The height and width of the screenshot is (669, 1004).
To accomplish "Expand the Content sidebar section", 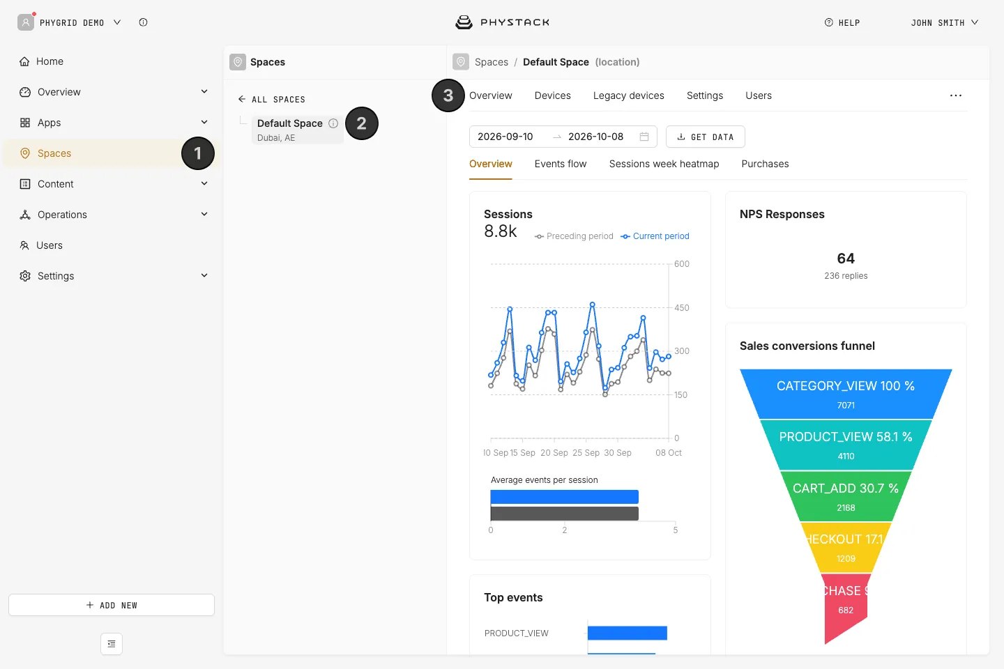I will click(x=204, y=183).
